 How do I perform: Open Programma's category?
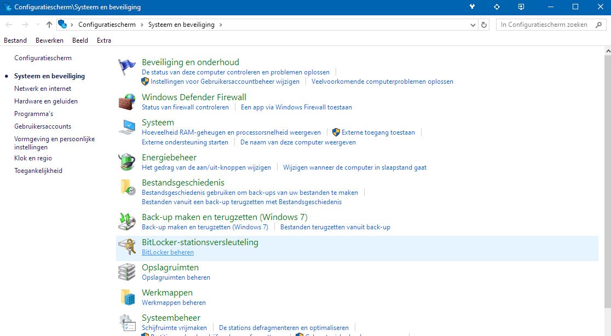tap(33, 114)
